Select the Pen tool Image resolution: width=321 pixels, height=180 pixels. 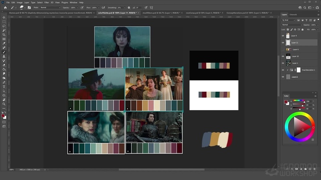tap(4, 83)
